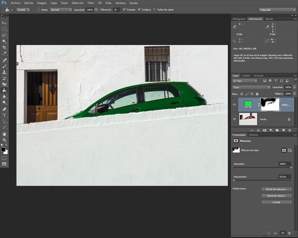Click the Borde de máscara button
The height and width of the screenshot is (238, 298).
pyautogui.click(x=276, y=189)
